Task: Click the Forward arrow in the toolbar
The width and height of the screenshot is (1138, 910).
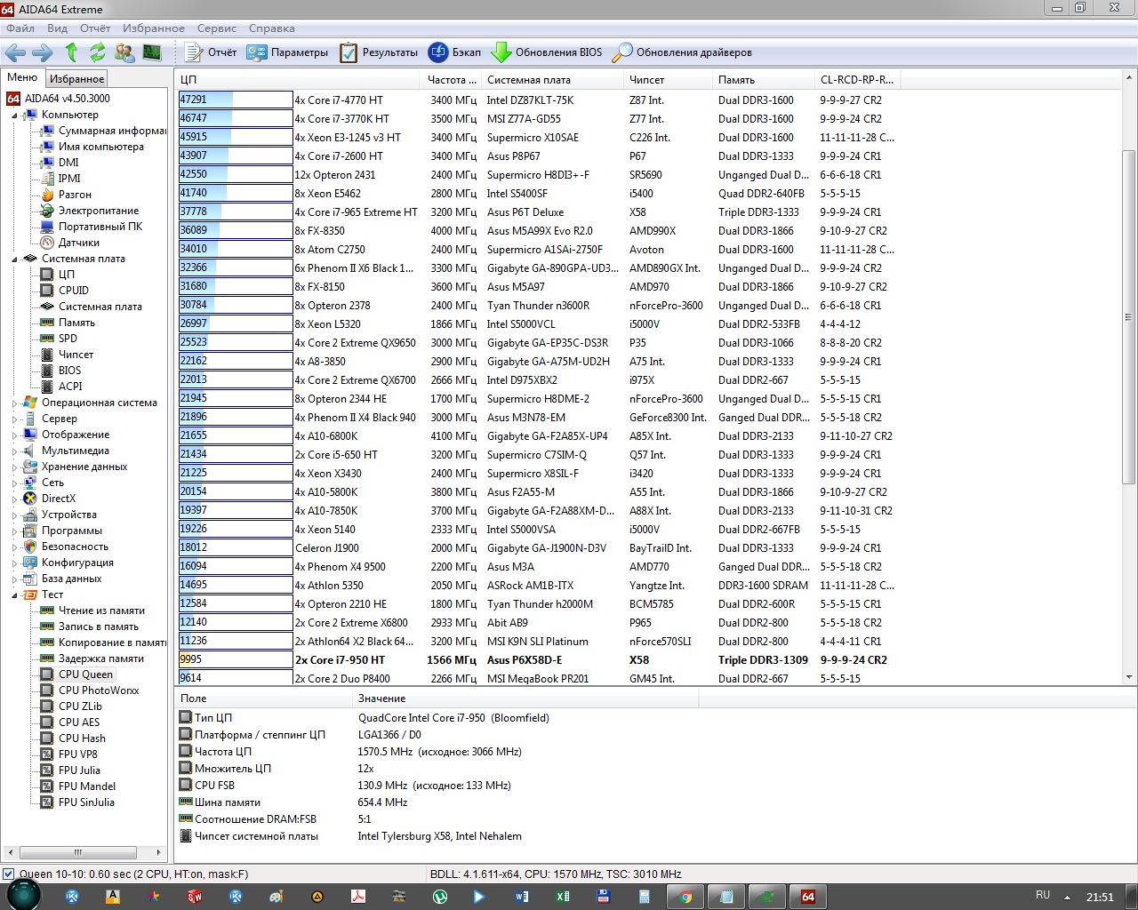Action: coord(42,52)
